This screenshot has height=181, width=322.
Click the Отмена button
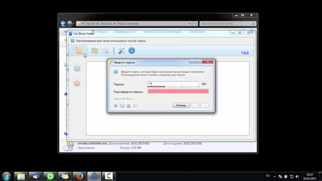coord(181,105)
